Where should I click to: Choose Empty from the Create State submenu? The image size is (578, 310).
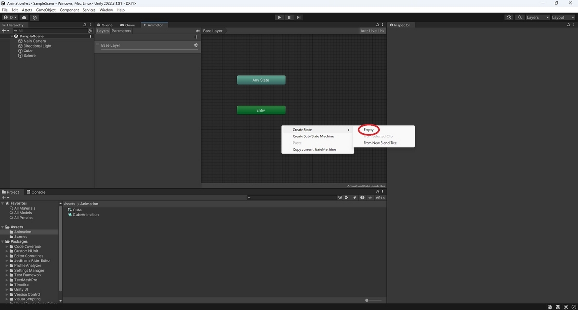pyautogui.click(x=368, y=130)
